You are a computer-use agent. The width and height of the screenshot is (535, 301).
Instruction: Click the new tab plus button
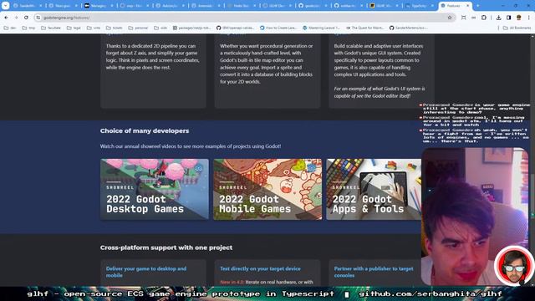(477, 6)
